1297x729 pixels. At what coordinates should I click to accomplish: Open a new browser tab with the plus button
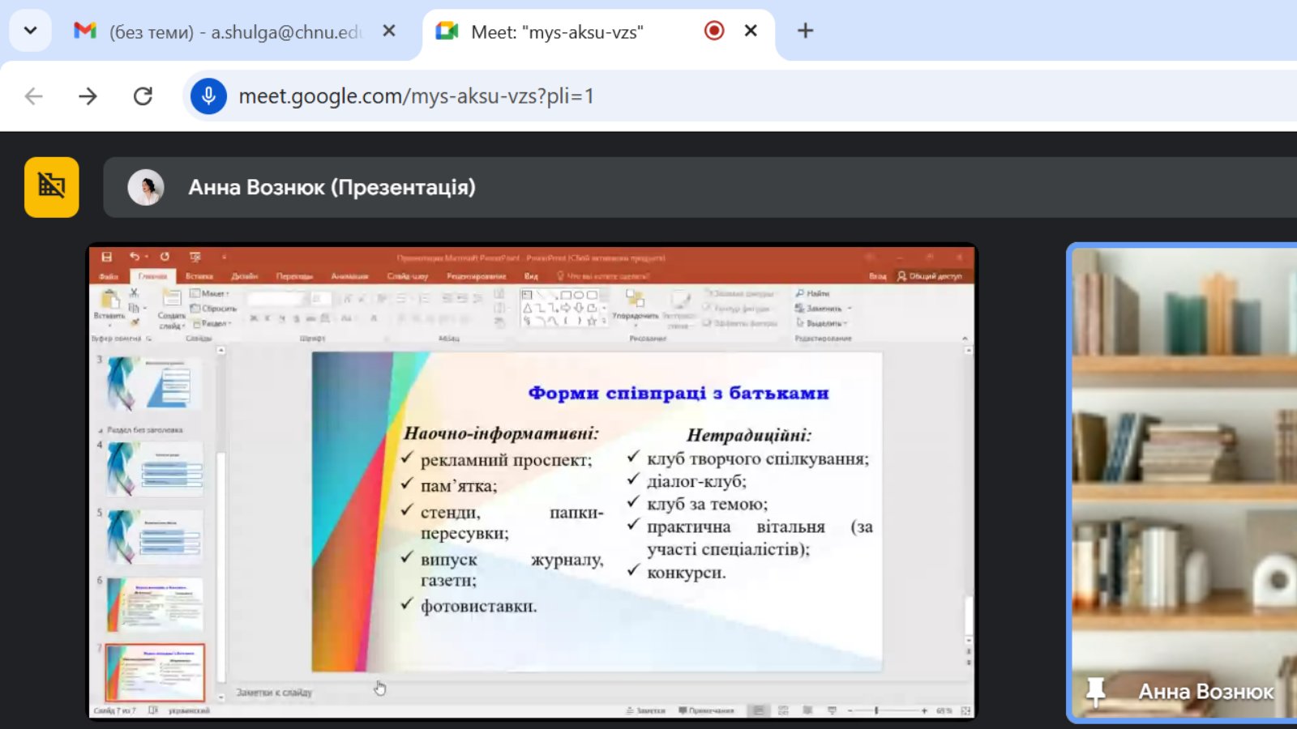click(805, 31)
